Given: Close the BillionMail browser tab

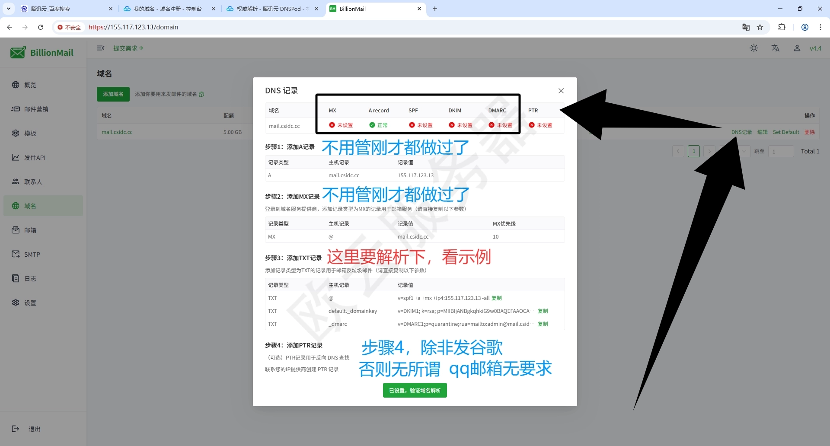Looking at the screenshot, I should click(419, 9).
